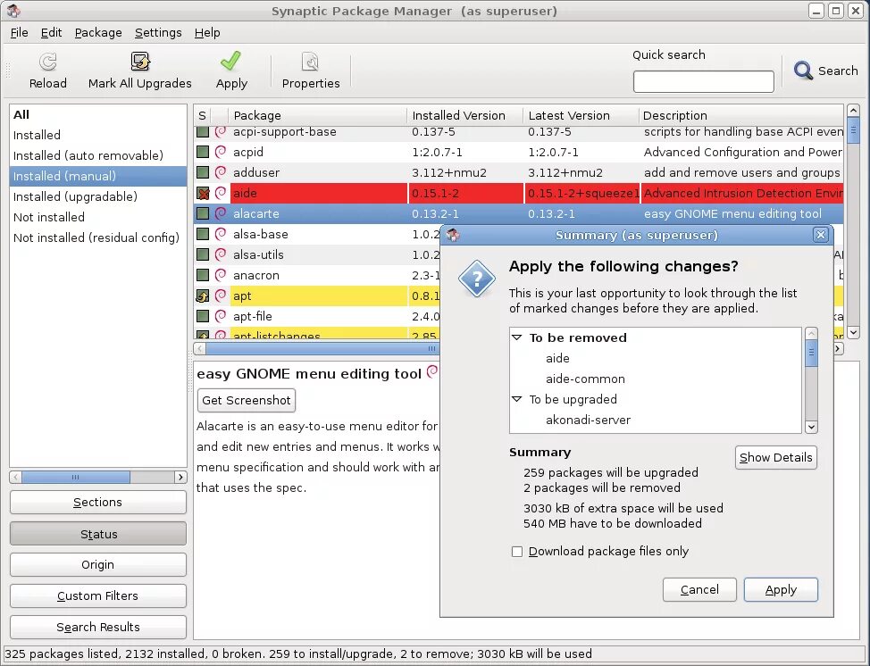Click upgrade-marked status box of apt
Screen dimensions: 870x666
(x=203, y=296)
